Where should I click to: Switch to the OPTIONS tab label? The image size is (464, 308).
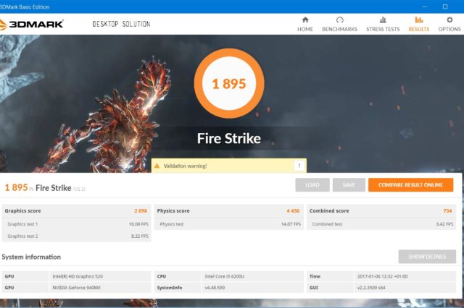pos(449,29)
